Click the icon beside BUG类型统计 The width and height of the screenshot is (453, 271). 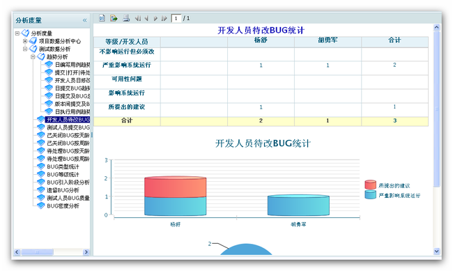tap(41, 167)
